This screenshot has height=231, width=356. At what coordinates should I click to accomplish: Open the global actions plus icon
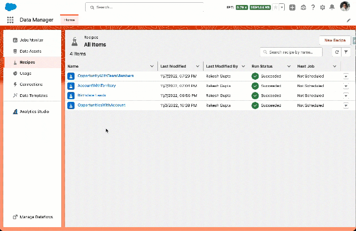[292, 7]
